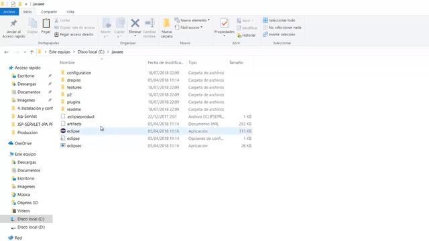This screenshot has width=429, height=241.
Task: Click the javaee breadcrumb
Action: (x=117, y=52)
